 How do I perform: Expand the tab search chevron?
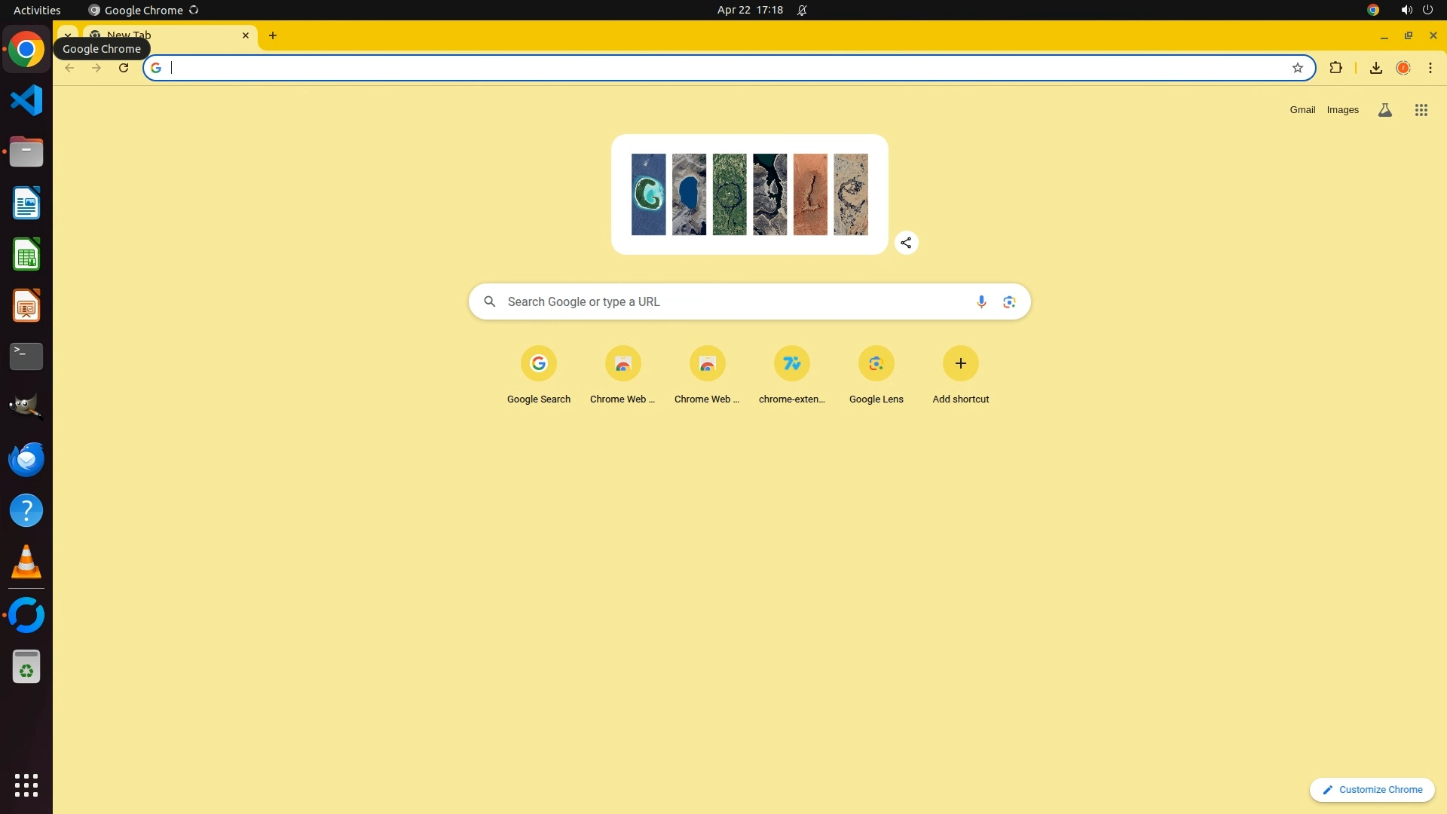67,35
